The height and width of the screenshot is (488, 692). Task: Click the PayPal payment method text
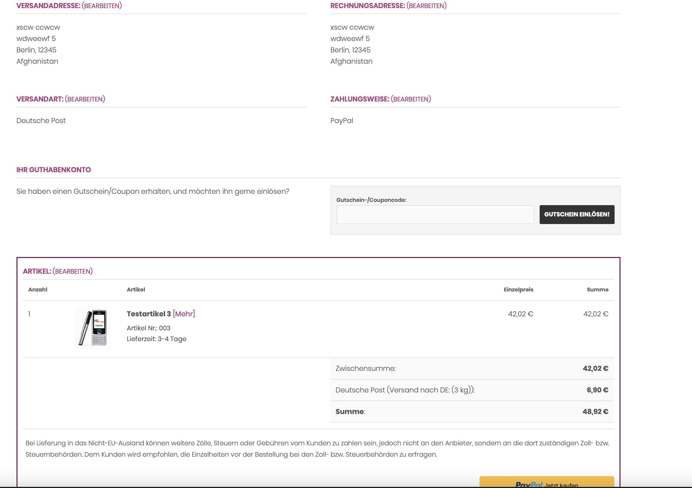click(341, 121)
